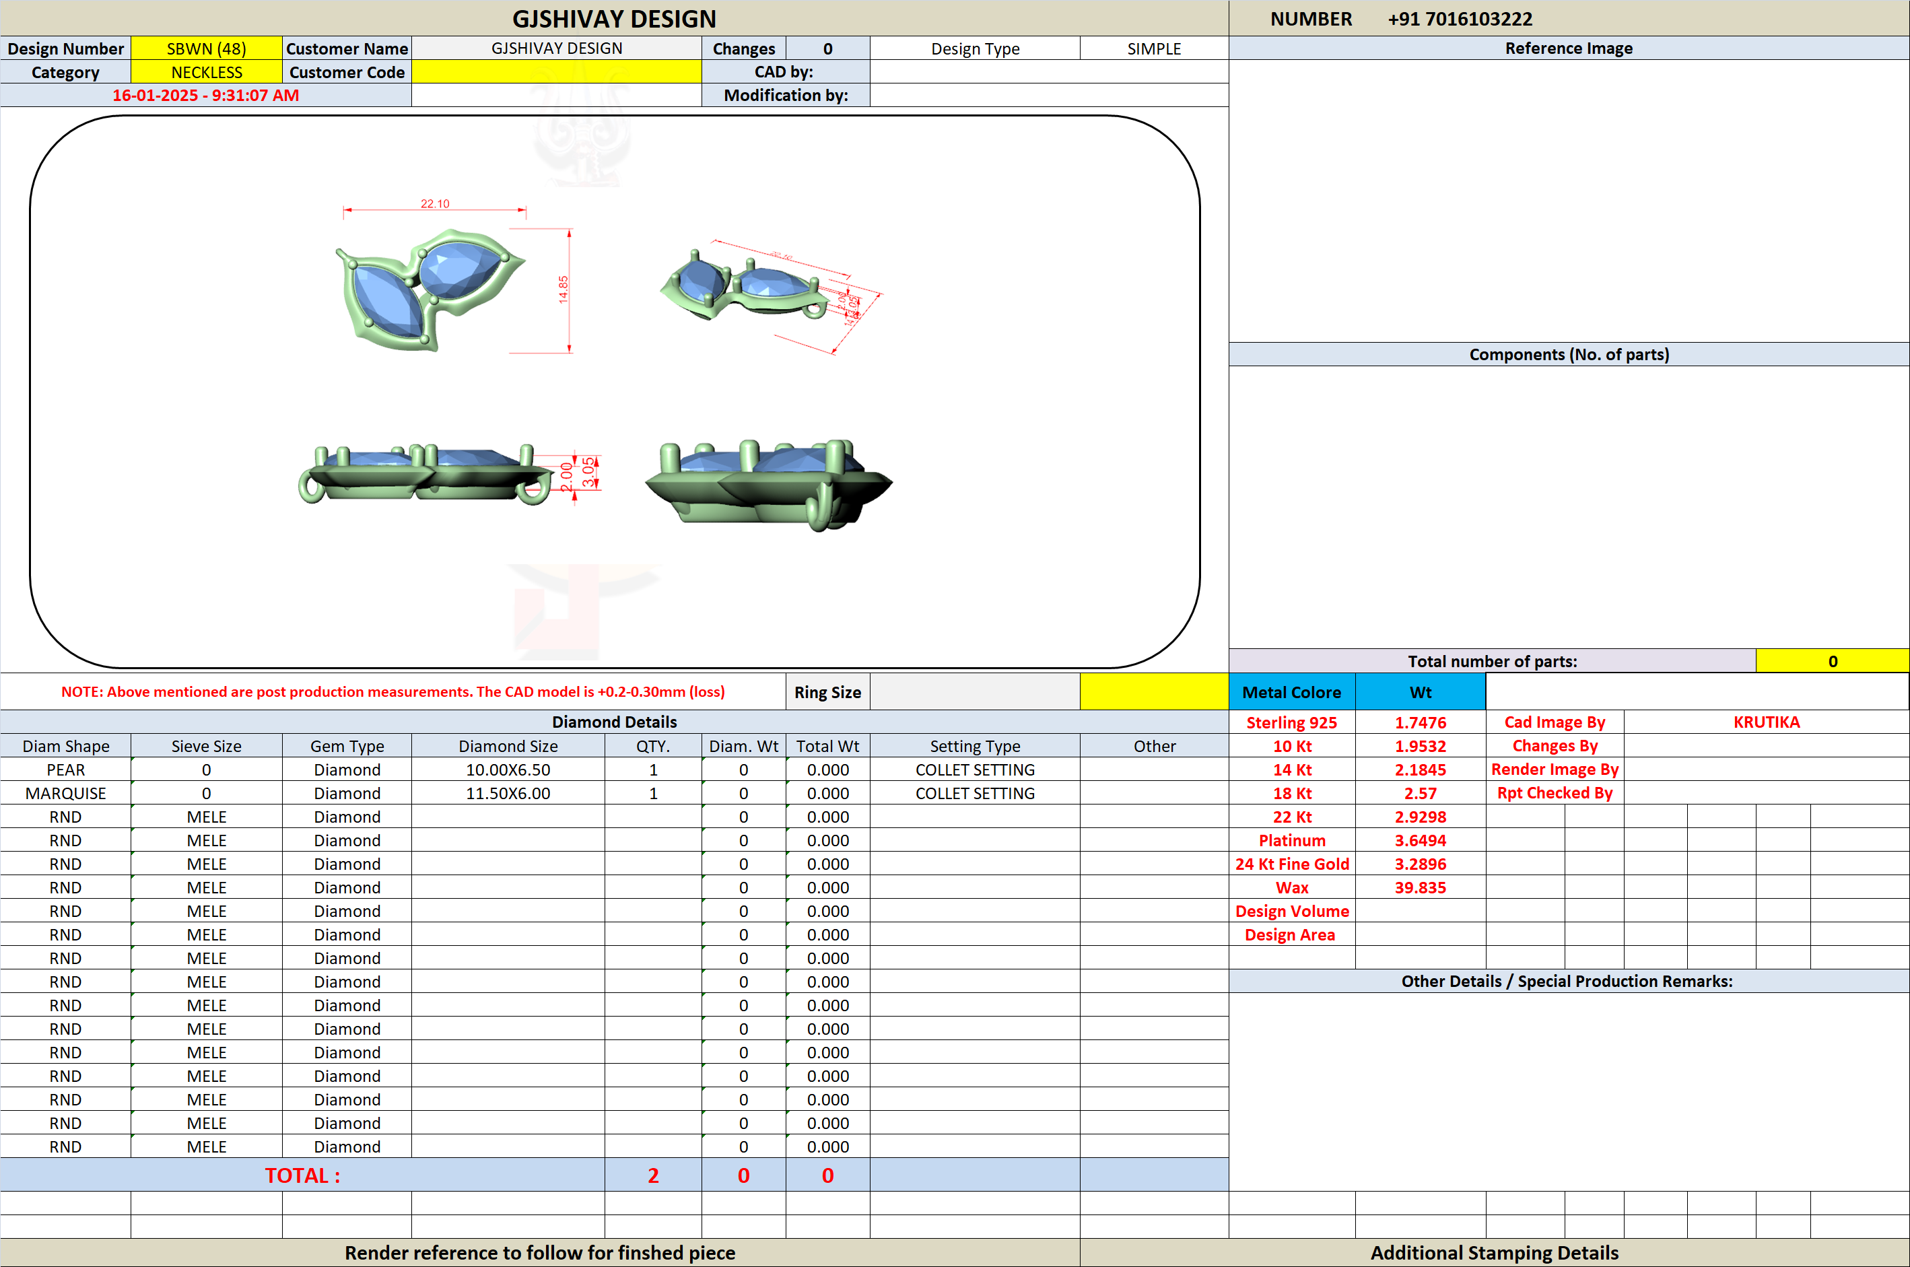Select the side-view pendant render
The width and height of the screenshot is (1910, 1267).
[425, 475]
